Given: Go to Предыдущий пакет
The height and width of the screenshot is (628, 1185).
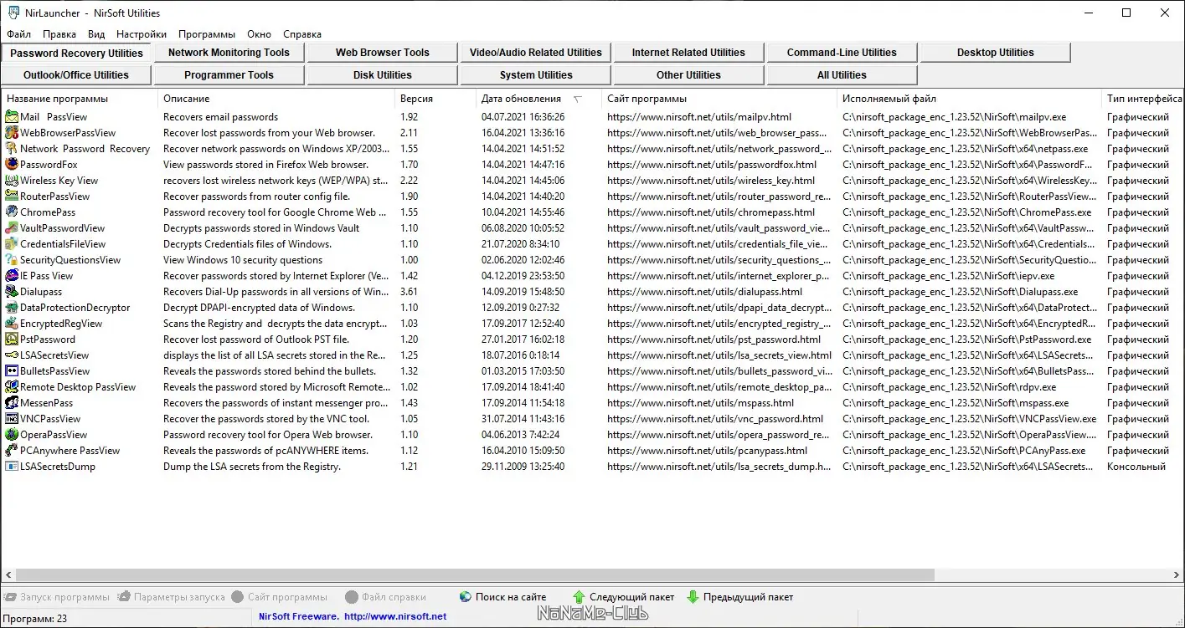Looking at the screenshot, I should (x=739, y=597).
